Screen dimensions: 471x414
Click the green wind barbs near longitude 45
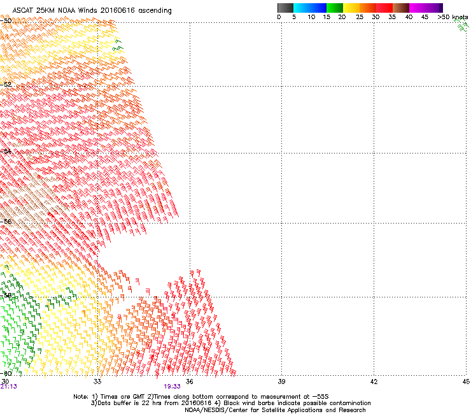[461, 25]
